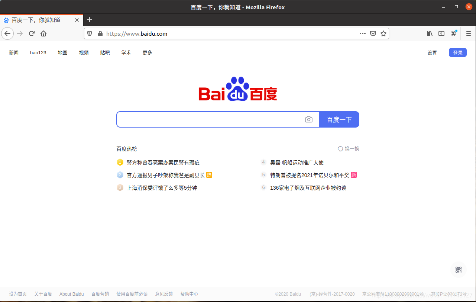Reload the current page
The width and height of the screenshot is (476, 302).
click(32, 33)
